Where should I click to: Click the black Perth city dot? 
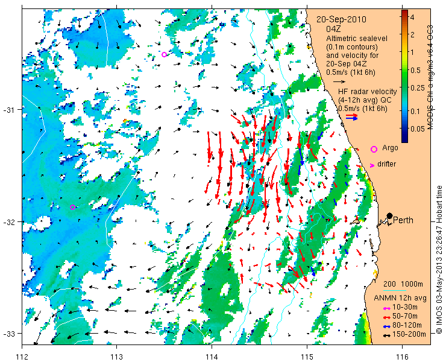pos(390,215)
